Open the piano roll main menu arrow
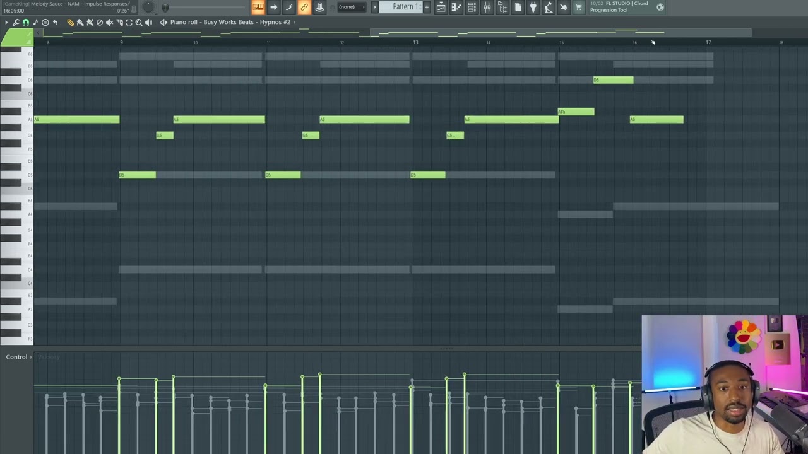The width and height of the screenshot is (808, 454). [x=6, y=22]
